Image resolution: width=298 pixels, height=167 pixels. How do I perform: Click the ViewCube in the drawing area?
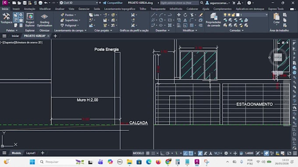point(278,57)
